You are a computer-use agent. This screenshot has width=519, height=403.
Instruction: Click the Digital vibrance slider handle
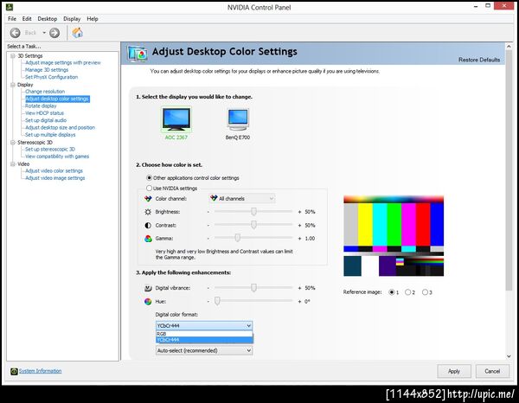tap(253, 287)
